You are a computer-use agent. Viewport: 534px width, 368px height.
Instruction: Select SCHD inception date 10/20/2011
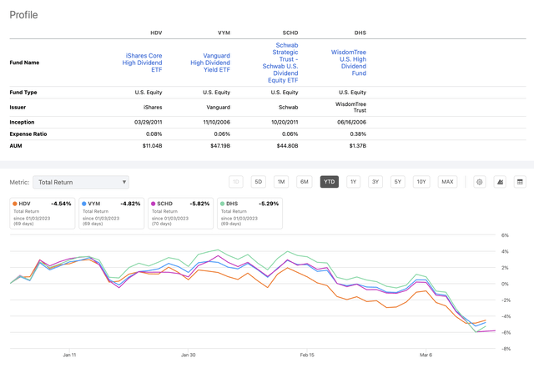(285, 123)
